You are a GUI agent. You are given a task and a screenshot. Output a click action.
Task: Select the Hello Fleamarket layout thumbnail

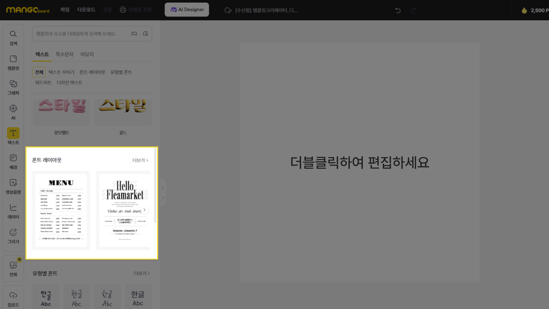click(123, 210)
